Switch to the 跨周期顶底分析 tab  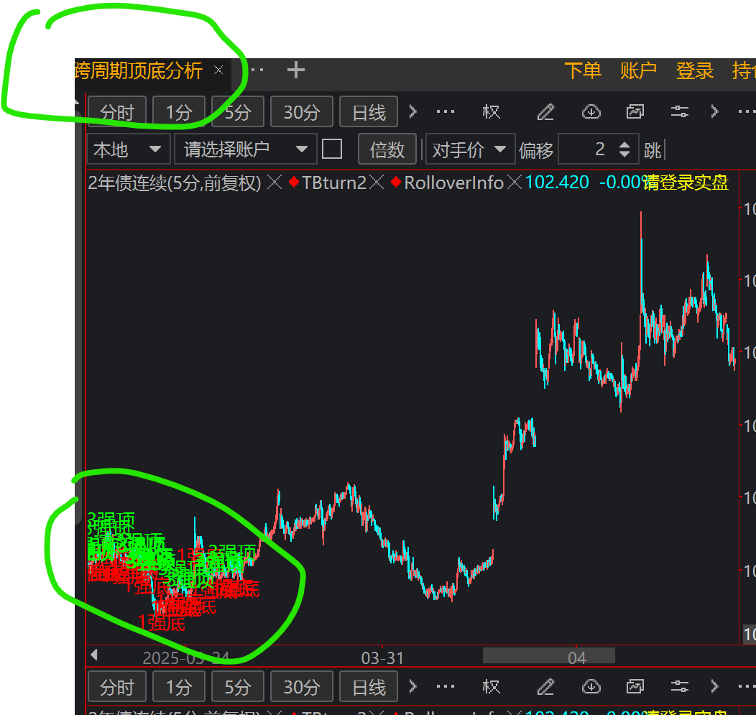pyautogui.click(x=139, y=70)
